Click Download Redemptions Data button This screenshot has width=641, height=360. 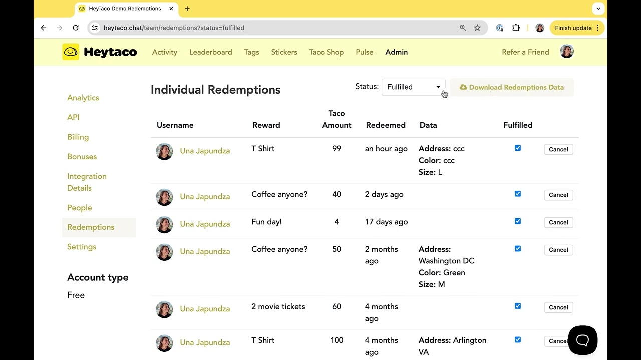[512, 87]
